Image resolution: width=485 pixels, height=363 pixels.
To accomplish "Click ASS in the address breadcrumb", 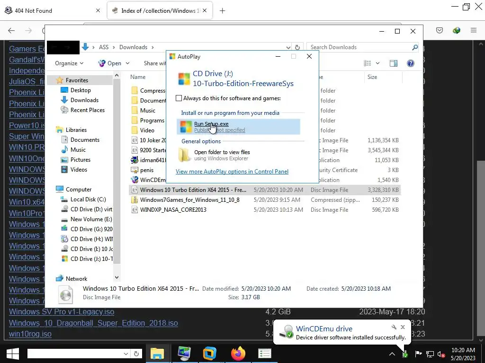I will (104, 47).
